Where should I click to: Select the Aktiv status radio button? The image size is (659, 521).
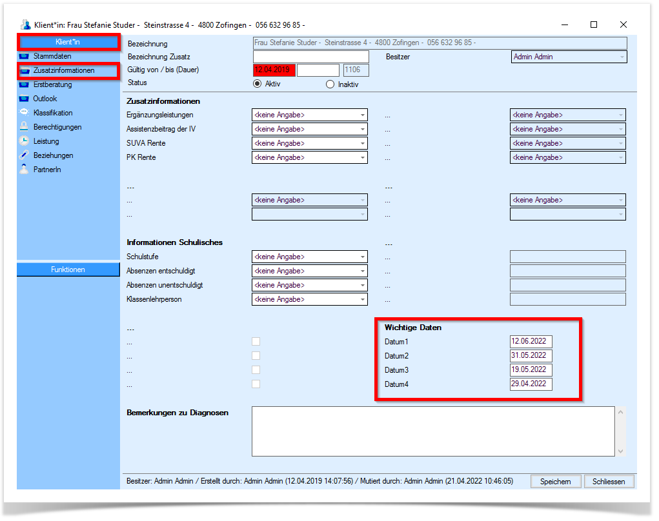click(258, 84)
